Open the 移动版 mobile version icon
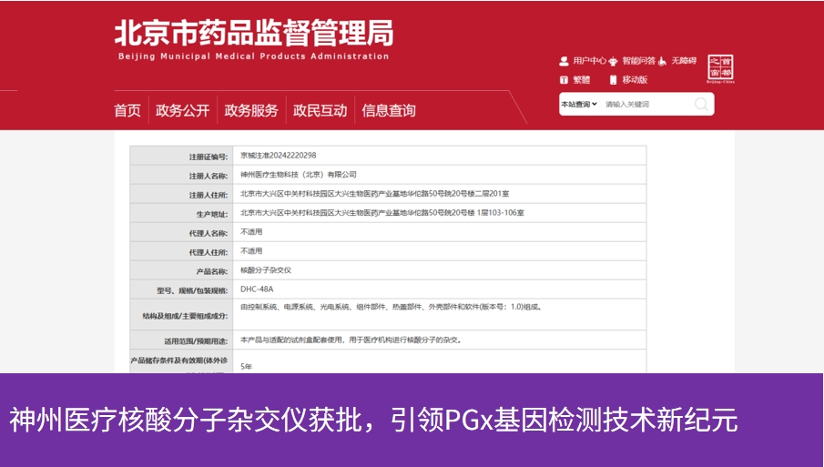This screenshot has height=467, width=824. [x=613, y=80]
